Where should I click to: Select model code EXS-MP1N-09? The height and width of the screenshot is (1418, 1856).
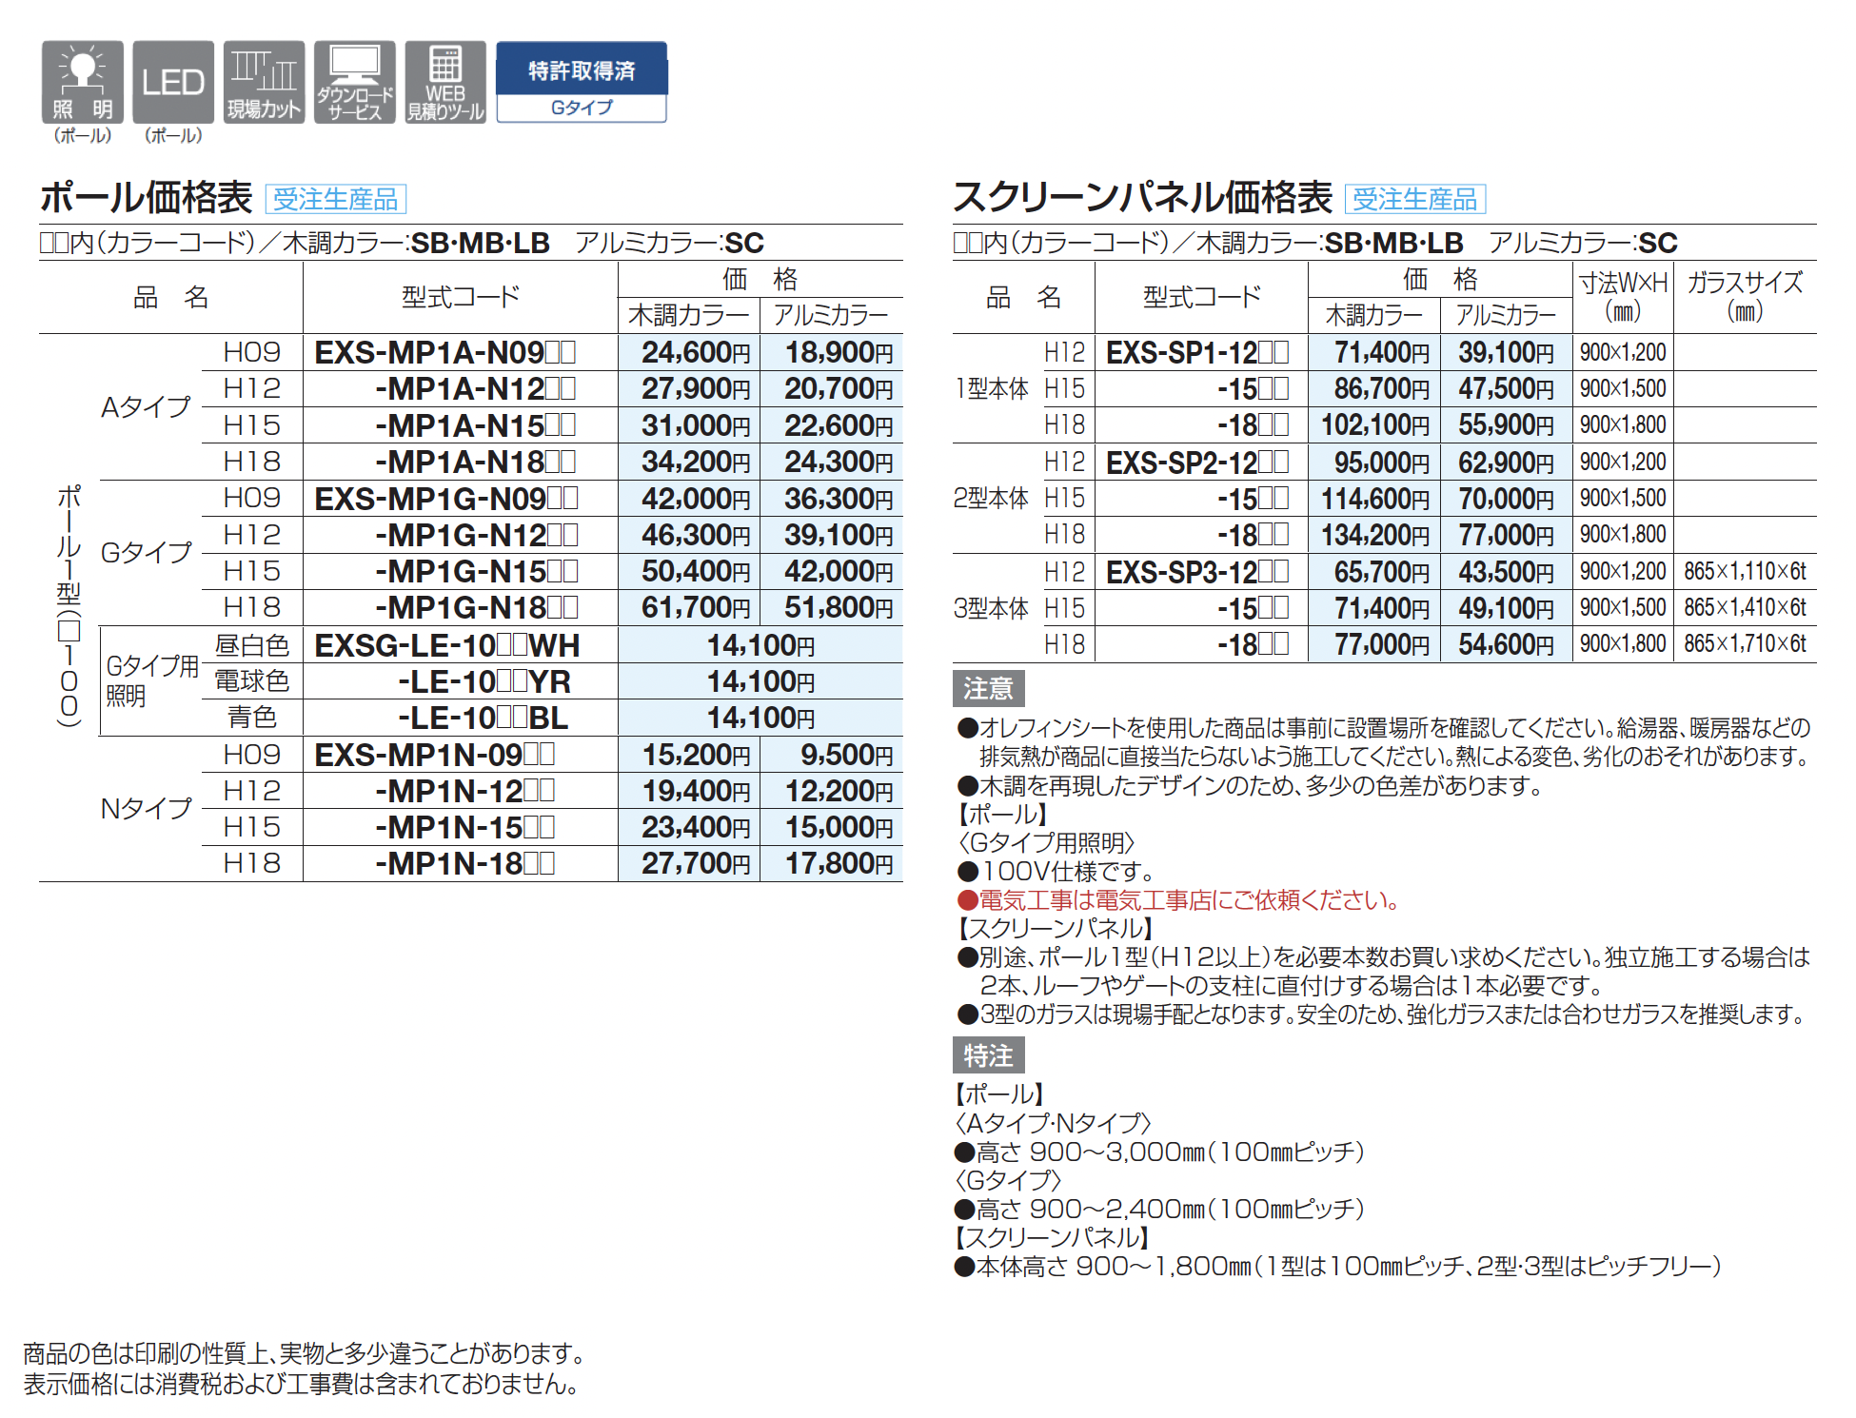435,755
